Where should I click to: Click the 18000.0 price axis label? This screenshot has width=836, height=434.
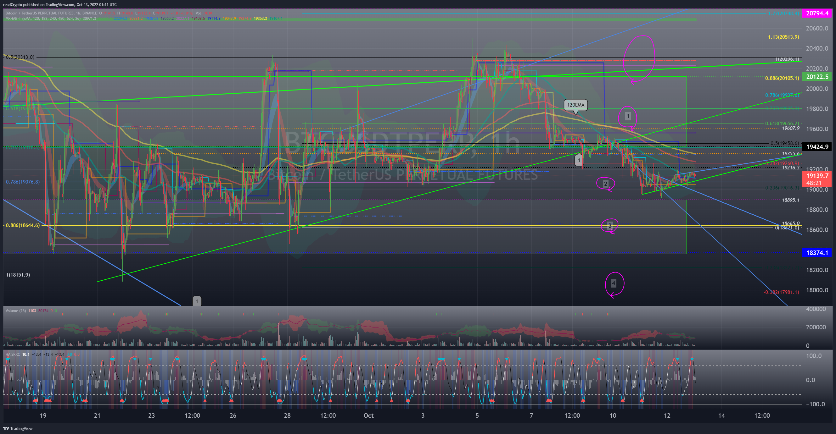pyautogui.click(x=817, y=290)
